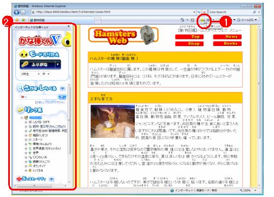Click the Home icon in command bar
This screenshot has width=274, height=197.
click(182, 20)
